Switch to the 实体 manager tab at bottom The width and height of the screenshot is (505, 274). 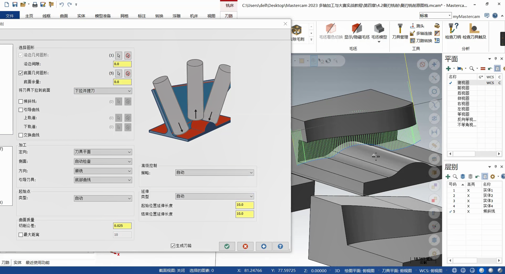(x=17, y=263)
